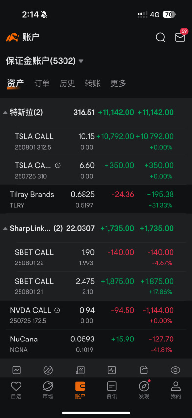Open the NVDA CALL 250725 position row
The height and width of the screenshot is (418, 192).
pyautogui.click(x=96, y=315)
